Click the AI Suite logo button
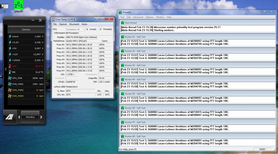 [x=10, y=117]
